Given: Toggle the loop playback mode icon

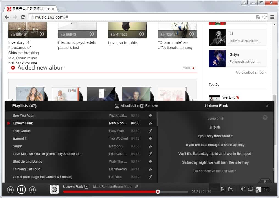Looking at the screenshot, I should pyautogui.click(x=250, y=189).
